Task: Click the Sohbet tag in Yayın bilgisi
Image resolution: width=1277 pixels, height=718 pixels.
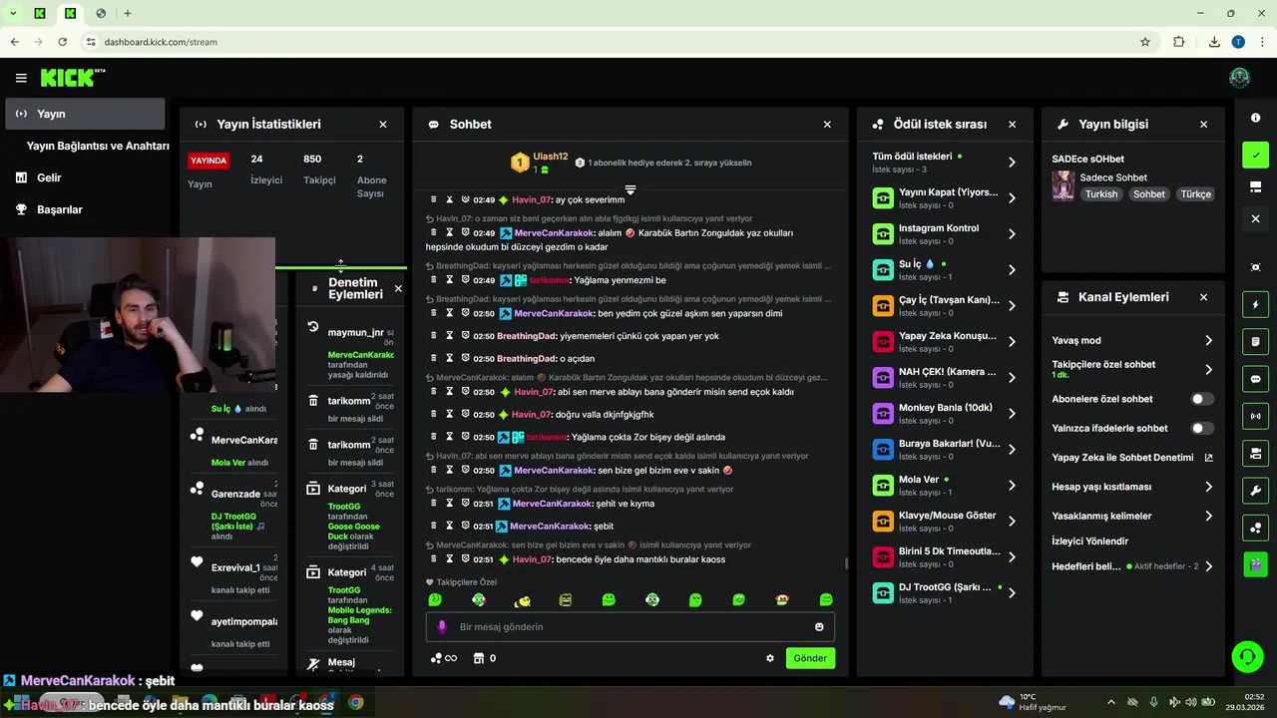Action: [x=1148, y=194]
